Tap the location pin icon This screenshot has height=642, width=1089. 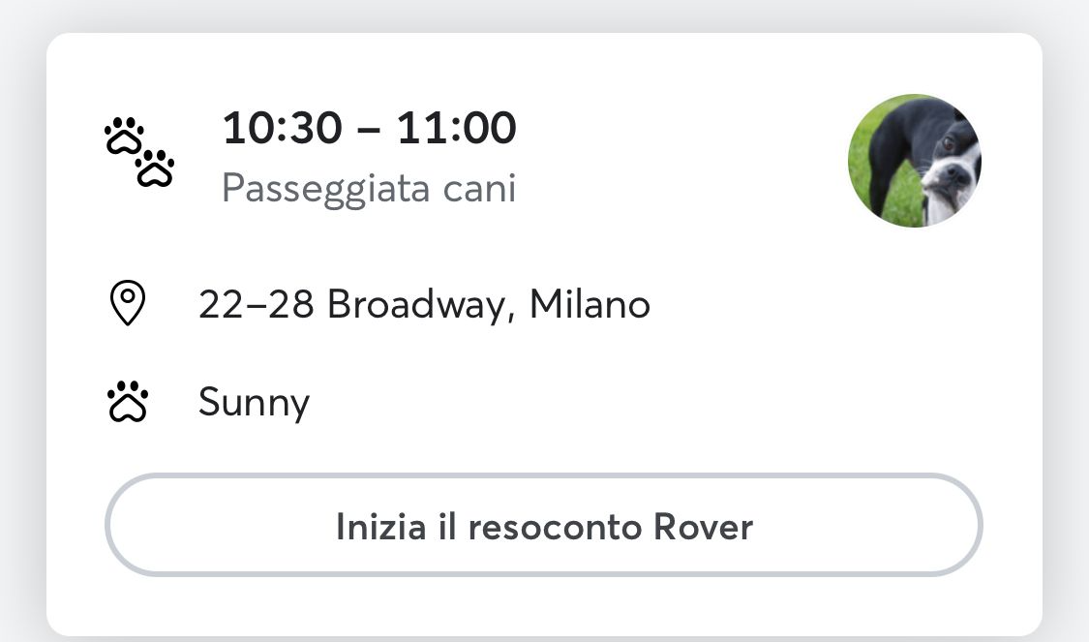(x=128, y=303)
